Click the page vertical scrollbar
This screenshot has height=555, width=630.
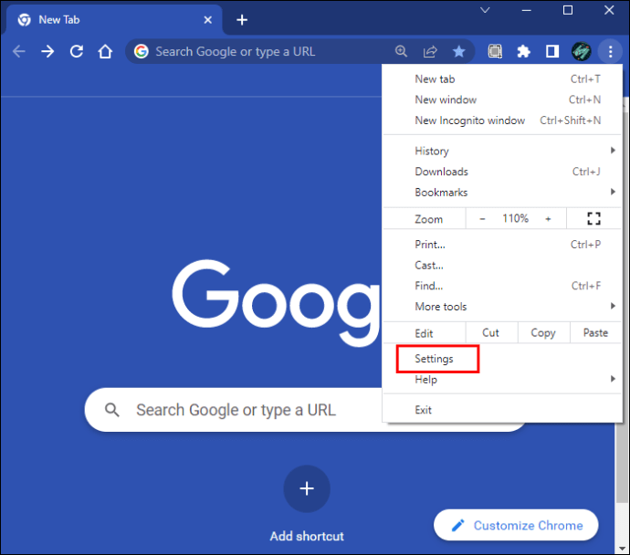tap(622, 462)
